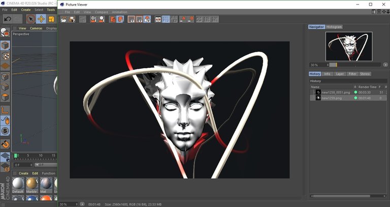Click the Set as B icon
Image resolution: width=390 pixels, height=207 pixels.
(190, 19)
